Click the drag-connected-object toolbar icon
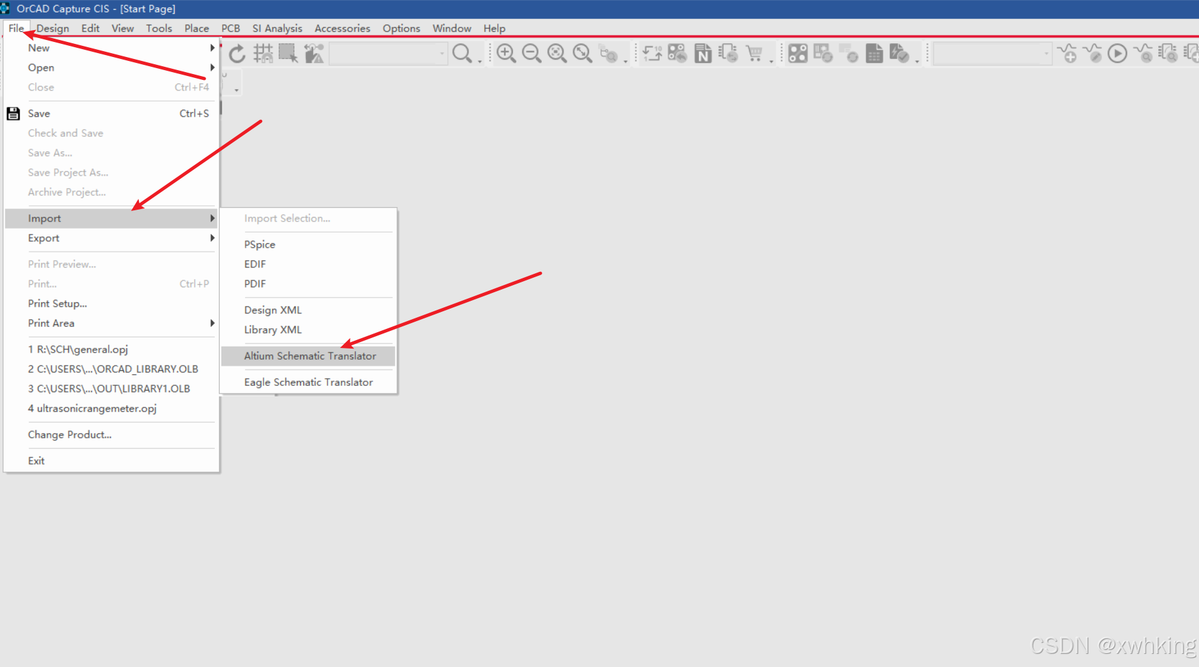 (314, 53)
